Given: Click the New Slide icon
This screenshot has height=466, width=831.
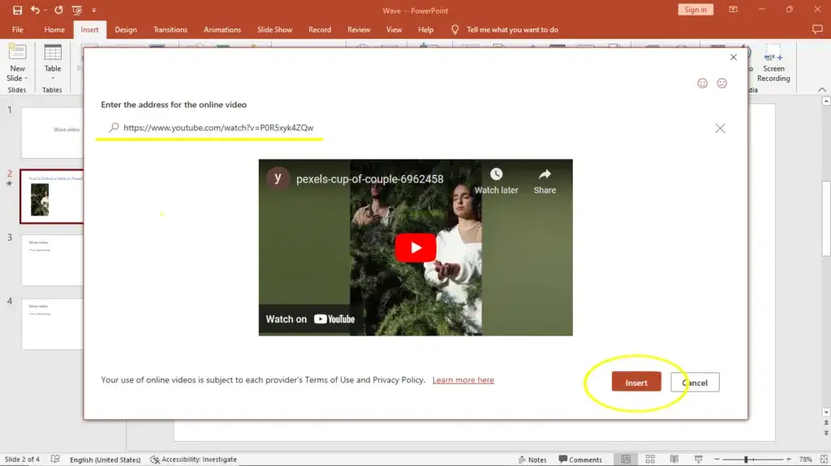Looking at the screenshot, I should click(x=17, y=53).
